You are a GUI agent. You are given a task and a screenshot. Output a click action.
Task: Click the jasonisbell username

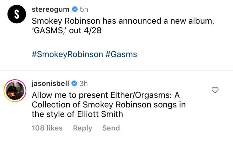coord(50,83)
